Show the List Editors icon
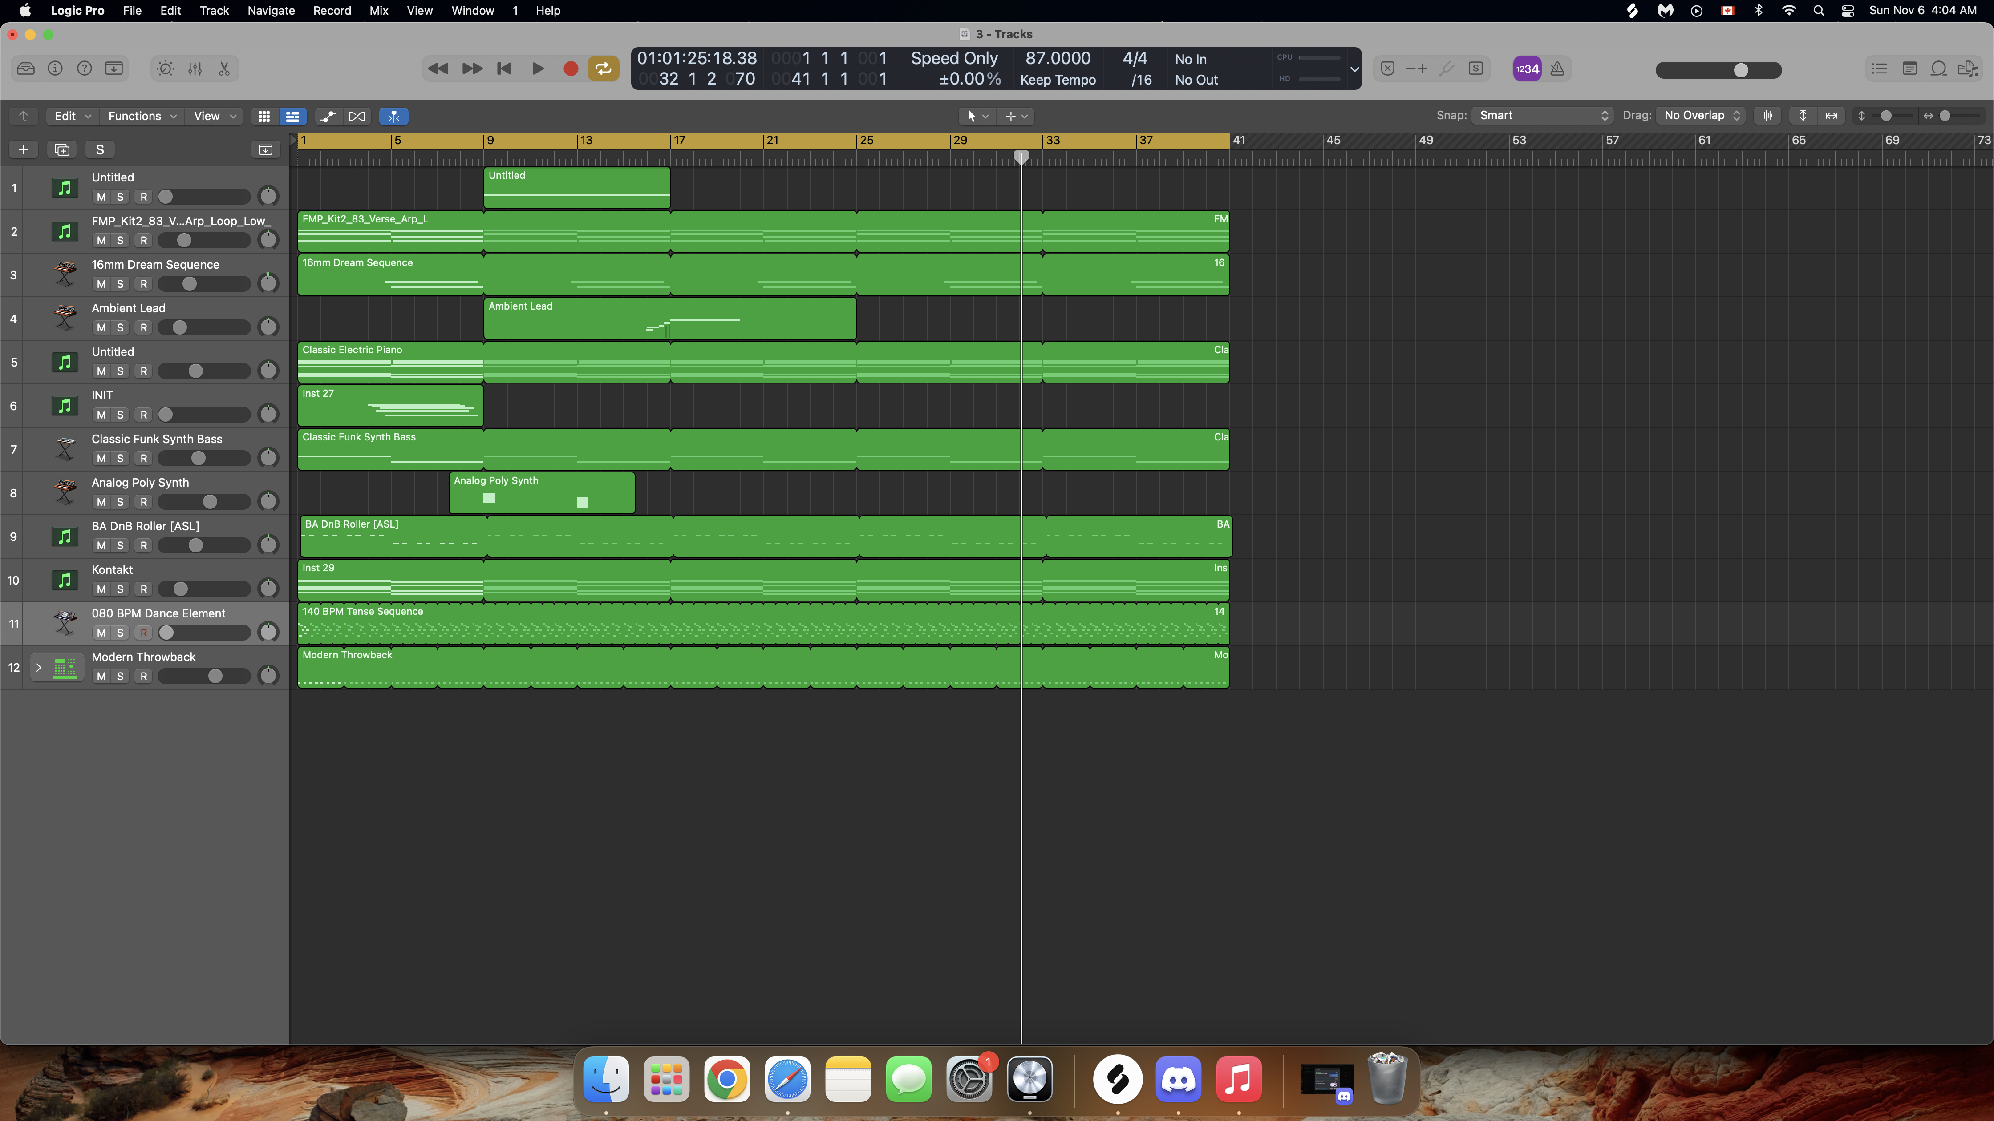Viewport: 1994px width, 1121px height. click(x=1880, y=69)
